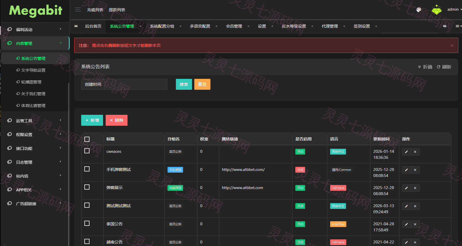
Task: Expand the 权限设置 sidebar menu
Action: click(x=35, y=135)
